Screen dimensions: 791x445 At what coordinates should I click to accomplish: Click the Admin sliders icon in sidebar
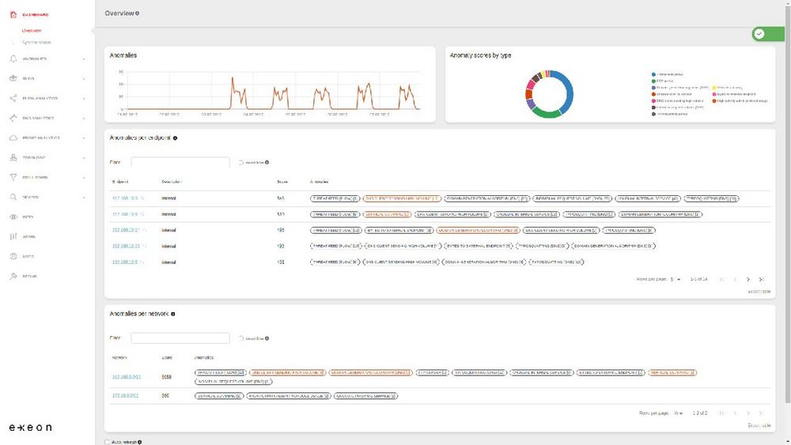tap(13, 236)
